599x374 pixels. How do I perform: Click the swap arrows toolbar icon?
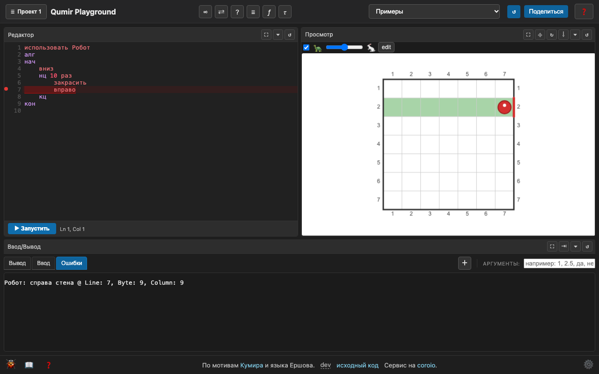221,12
